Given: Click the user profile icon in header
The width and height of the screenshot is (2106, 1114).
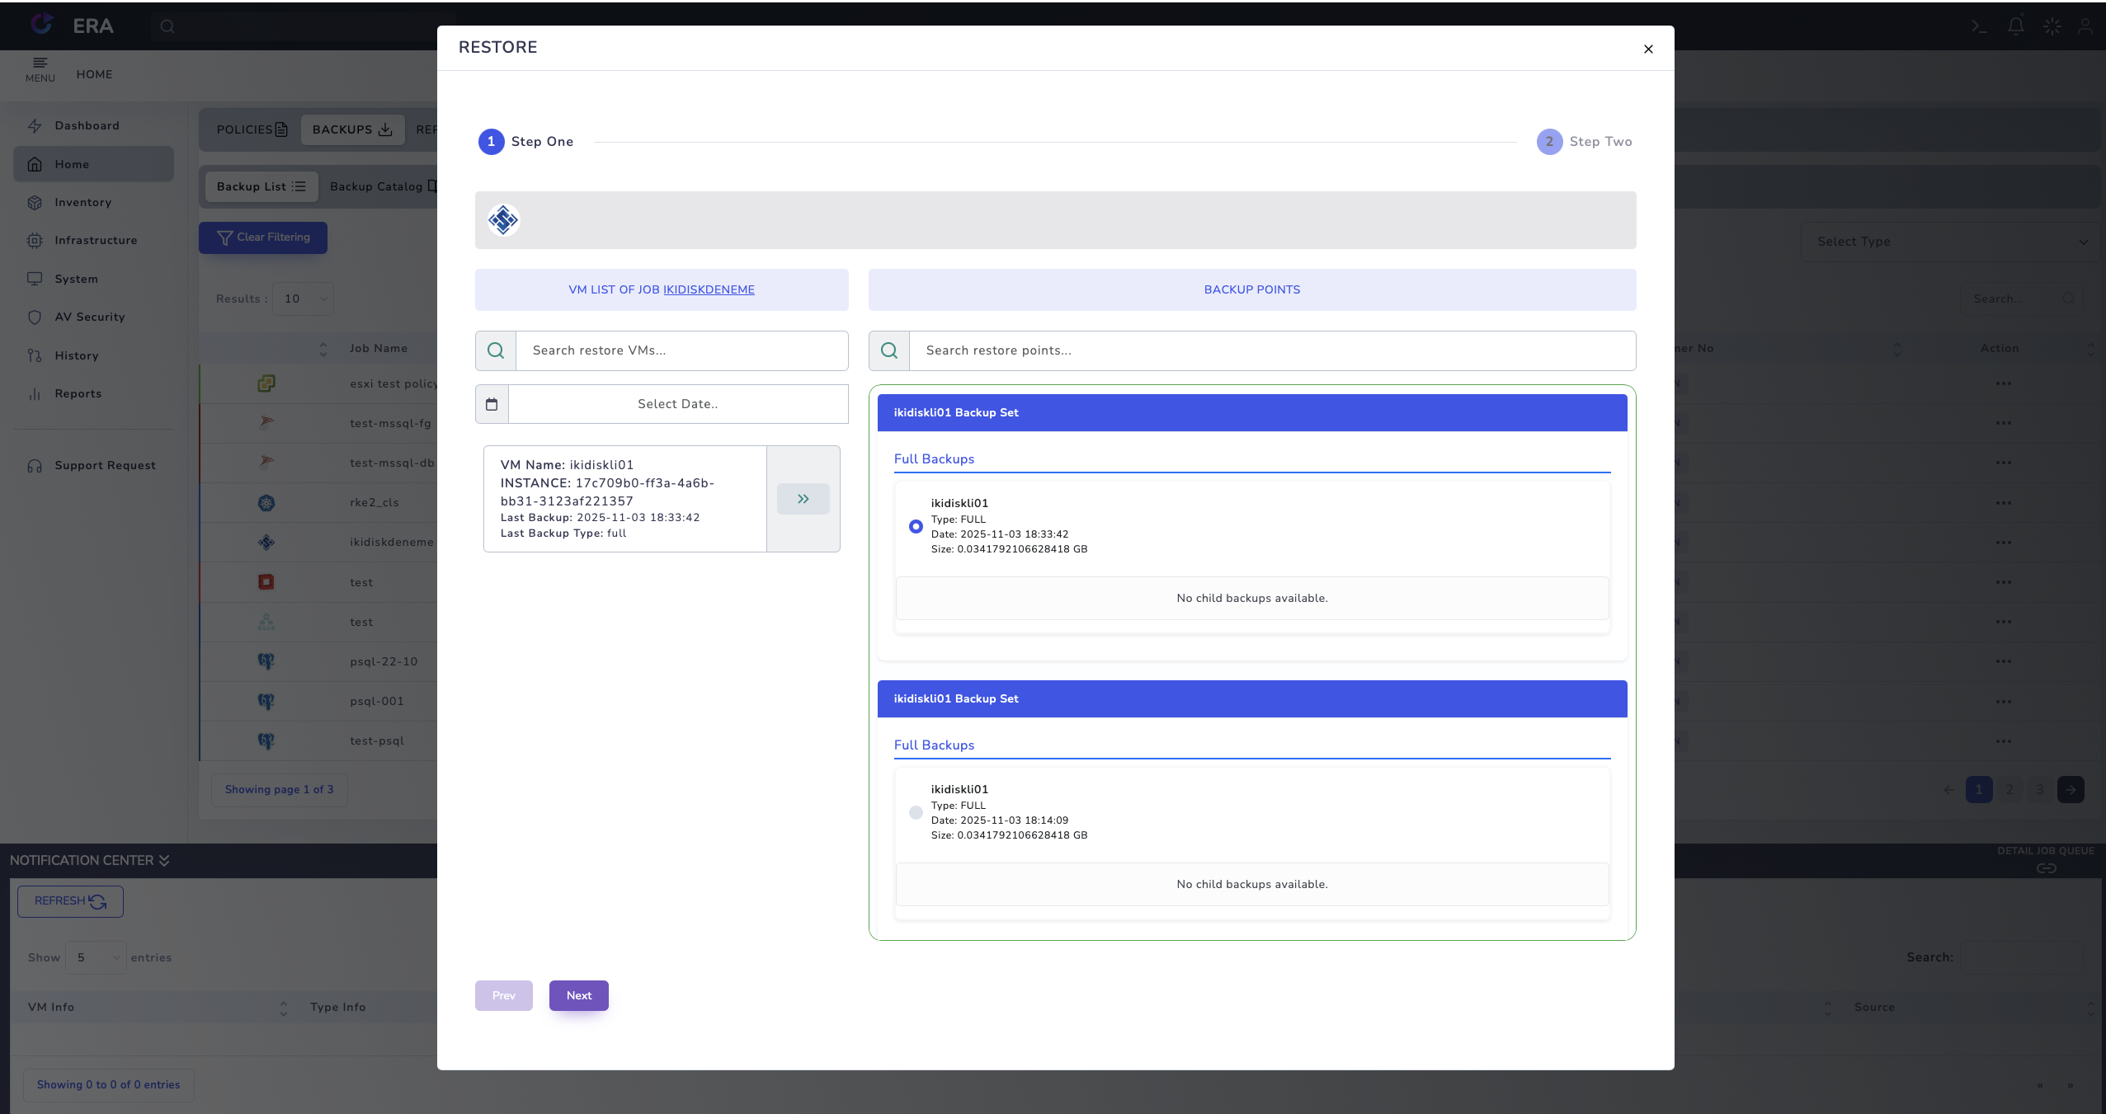Looking at the screenshot, I should 2085,26.
